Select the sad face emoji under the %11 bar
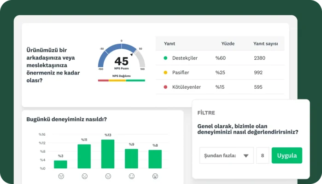Image resolution: width=322 pixels, height=184 pixels. tap(84, 176)
